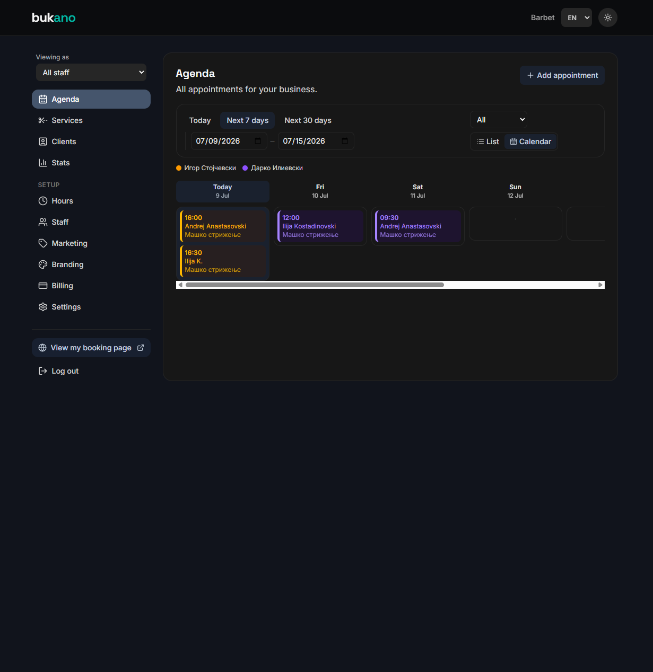Open the EN language dropdown

[x=577, y=17]
